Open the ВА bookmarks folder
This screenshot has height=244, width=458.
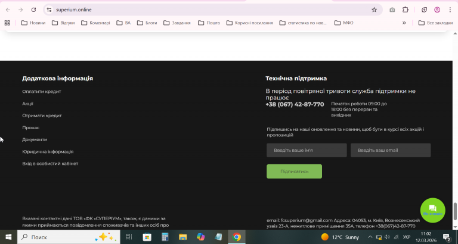123,23
